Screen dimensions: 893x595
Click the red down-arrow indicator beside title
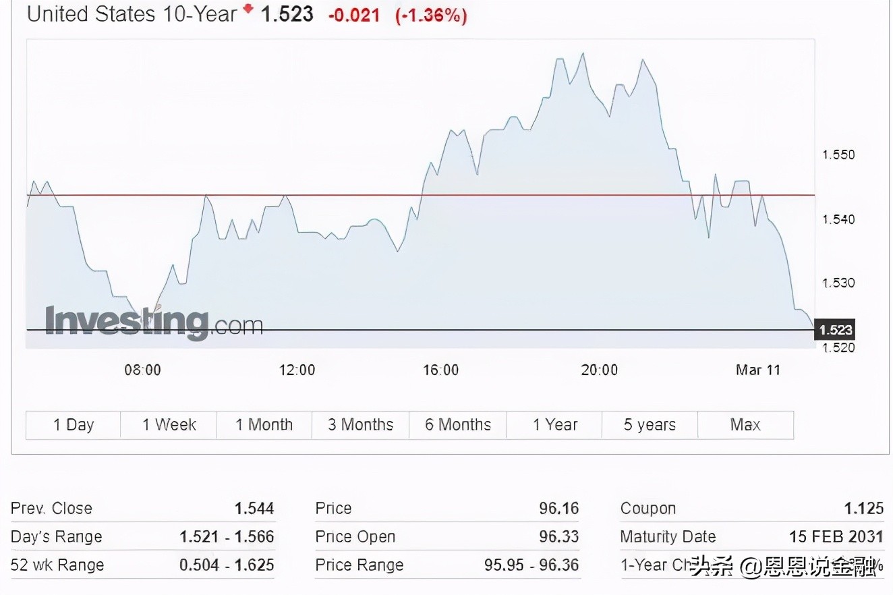coord(249,9)
